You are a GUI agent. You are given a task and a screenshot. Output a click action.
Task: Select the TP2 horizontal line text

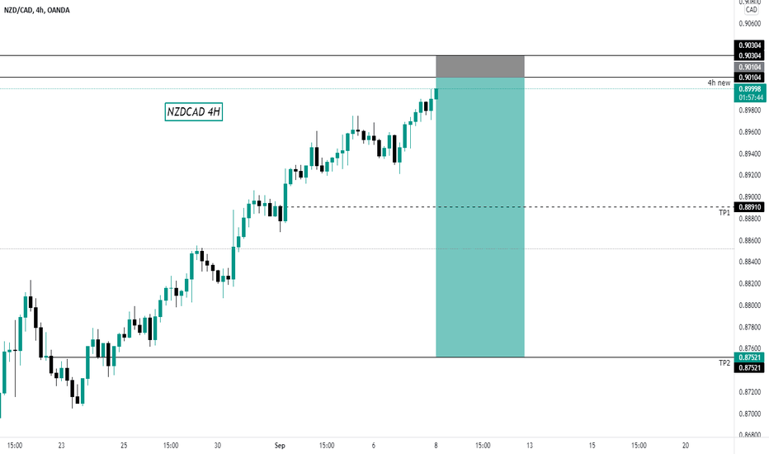724,362
